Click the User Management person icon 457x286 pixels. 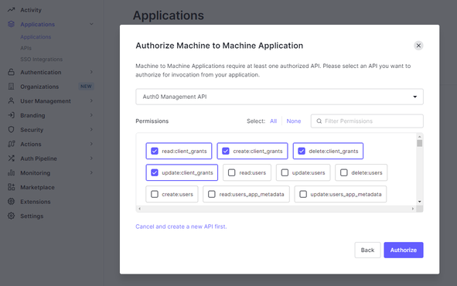pos(11,100)
